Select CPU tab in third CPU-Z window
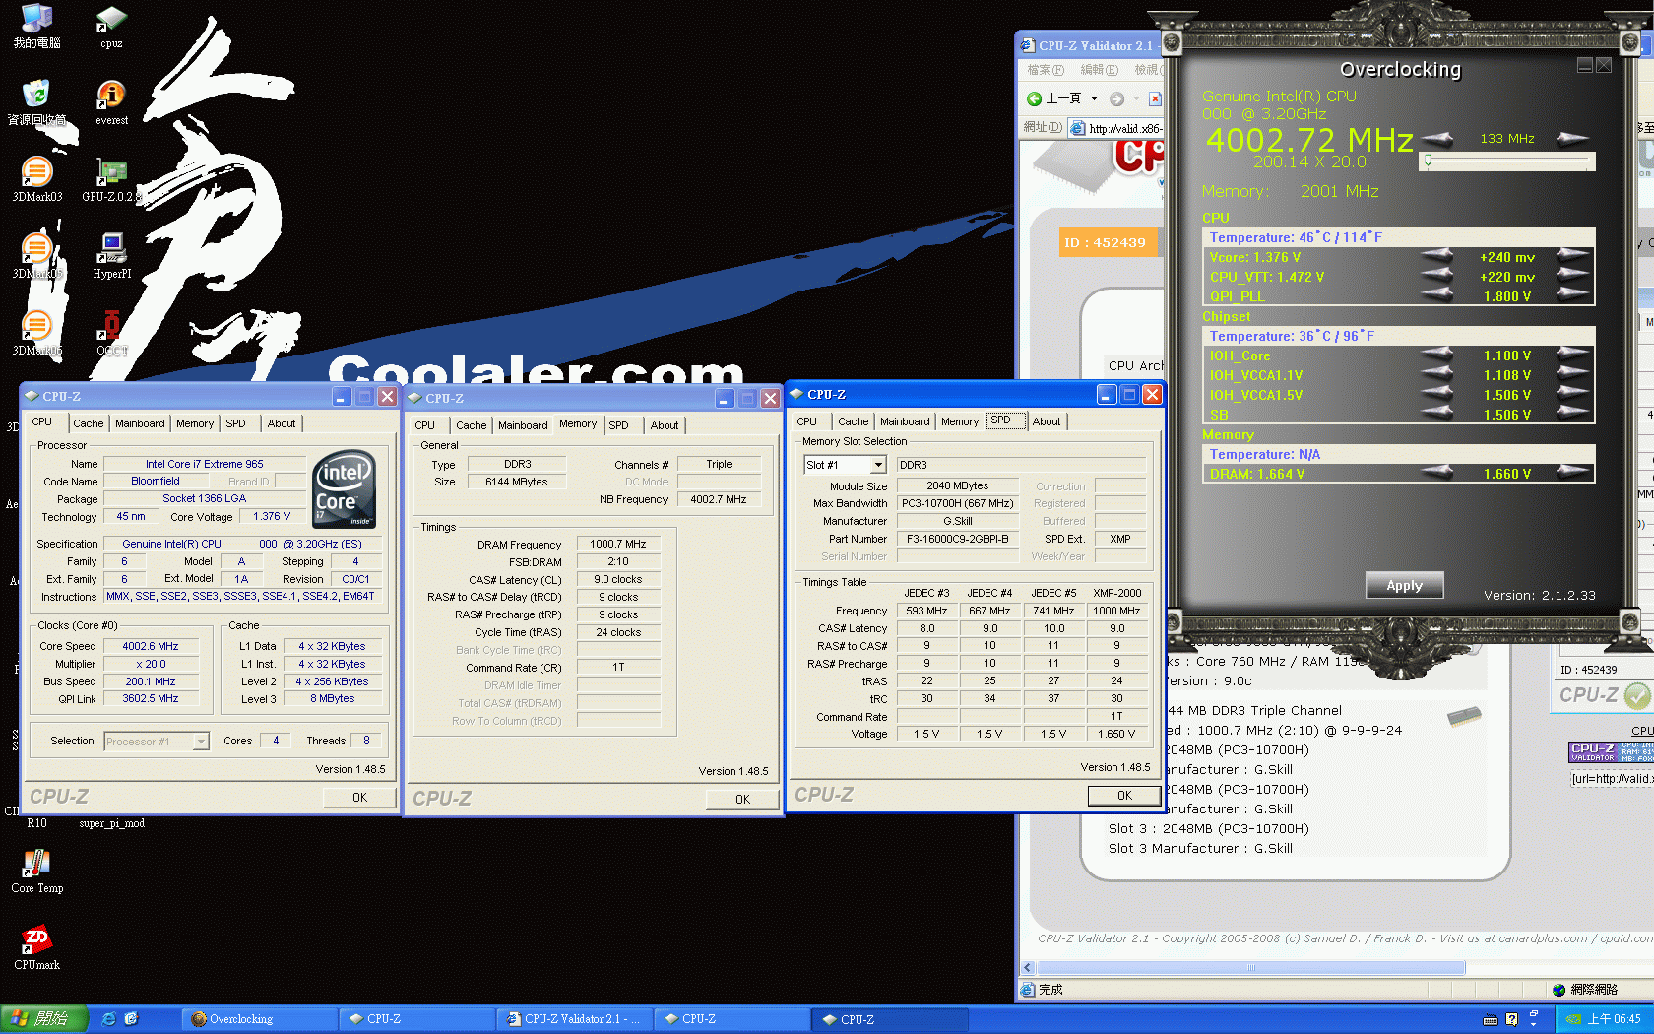 (x=807, y=421)
